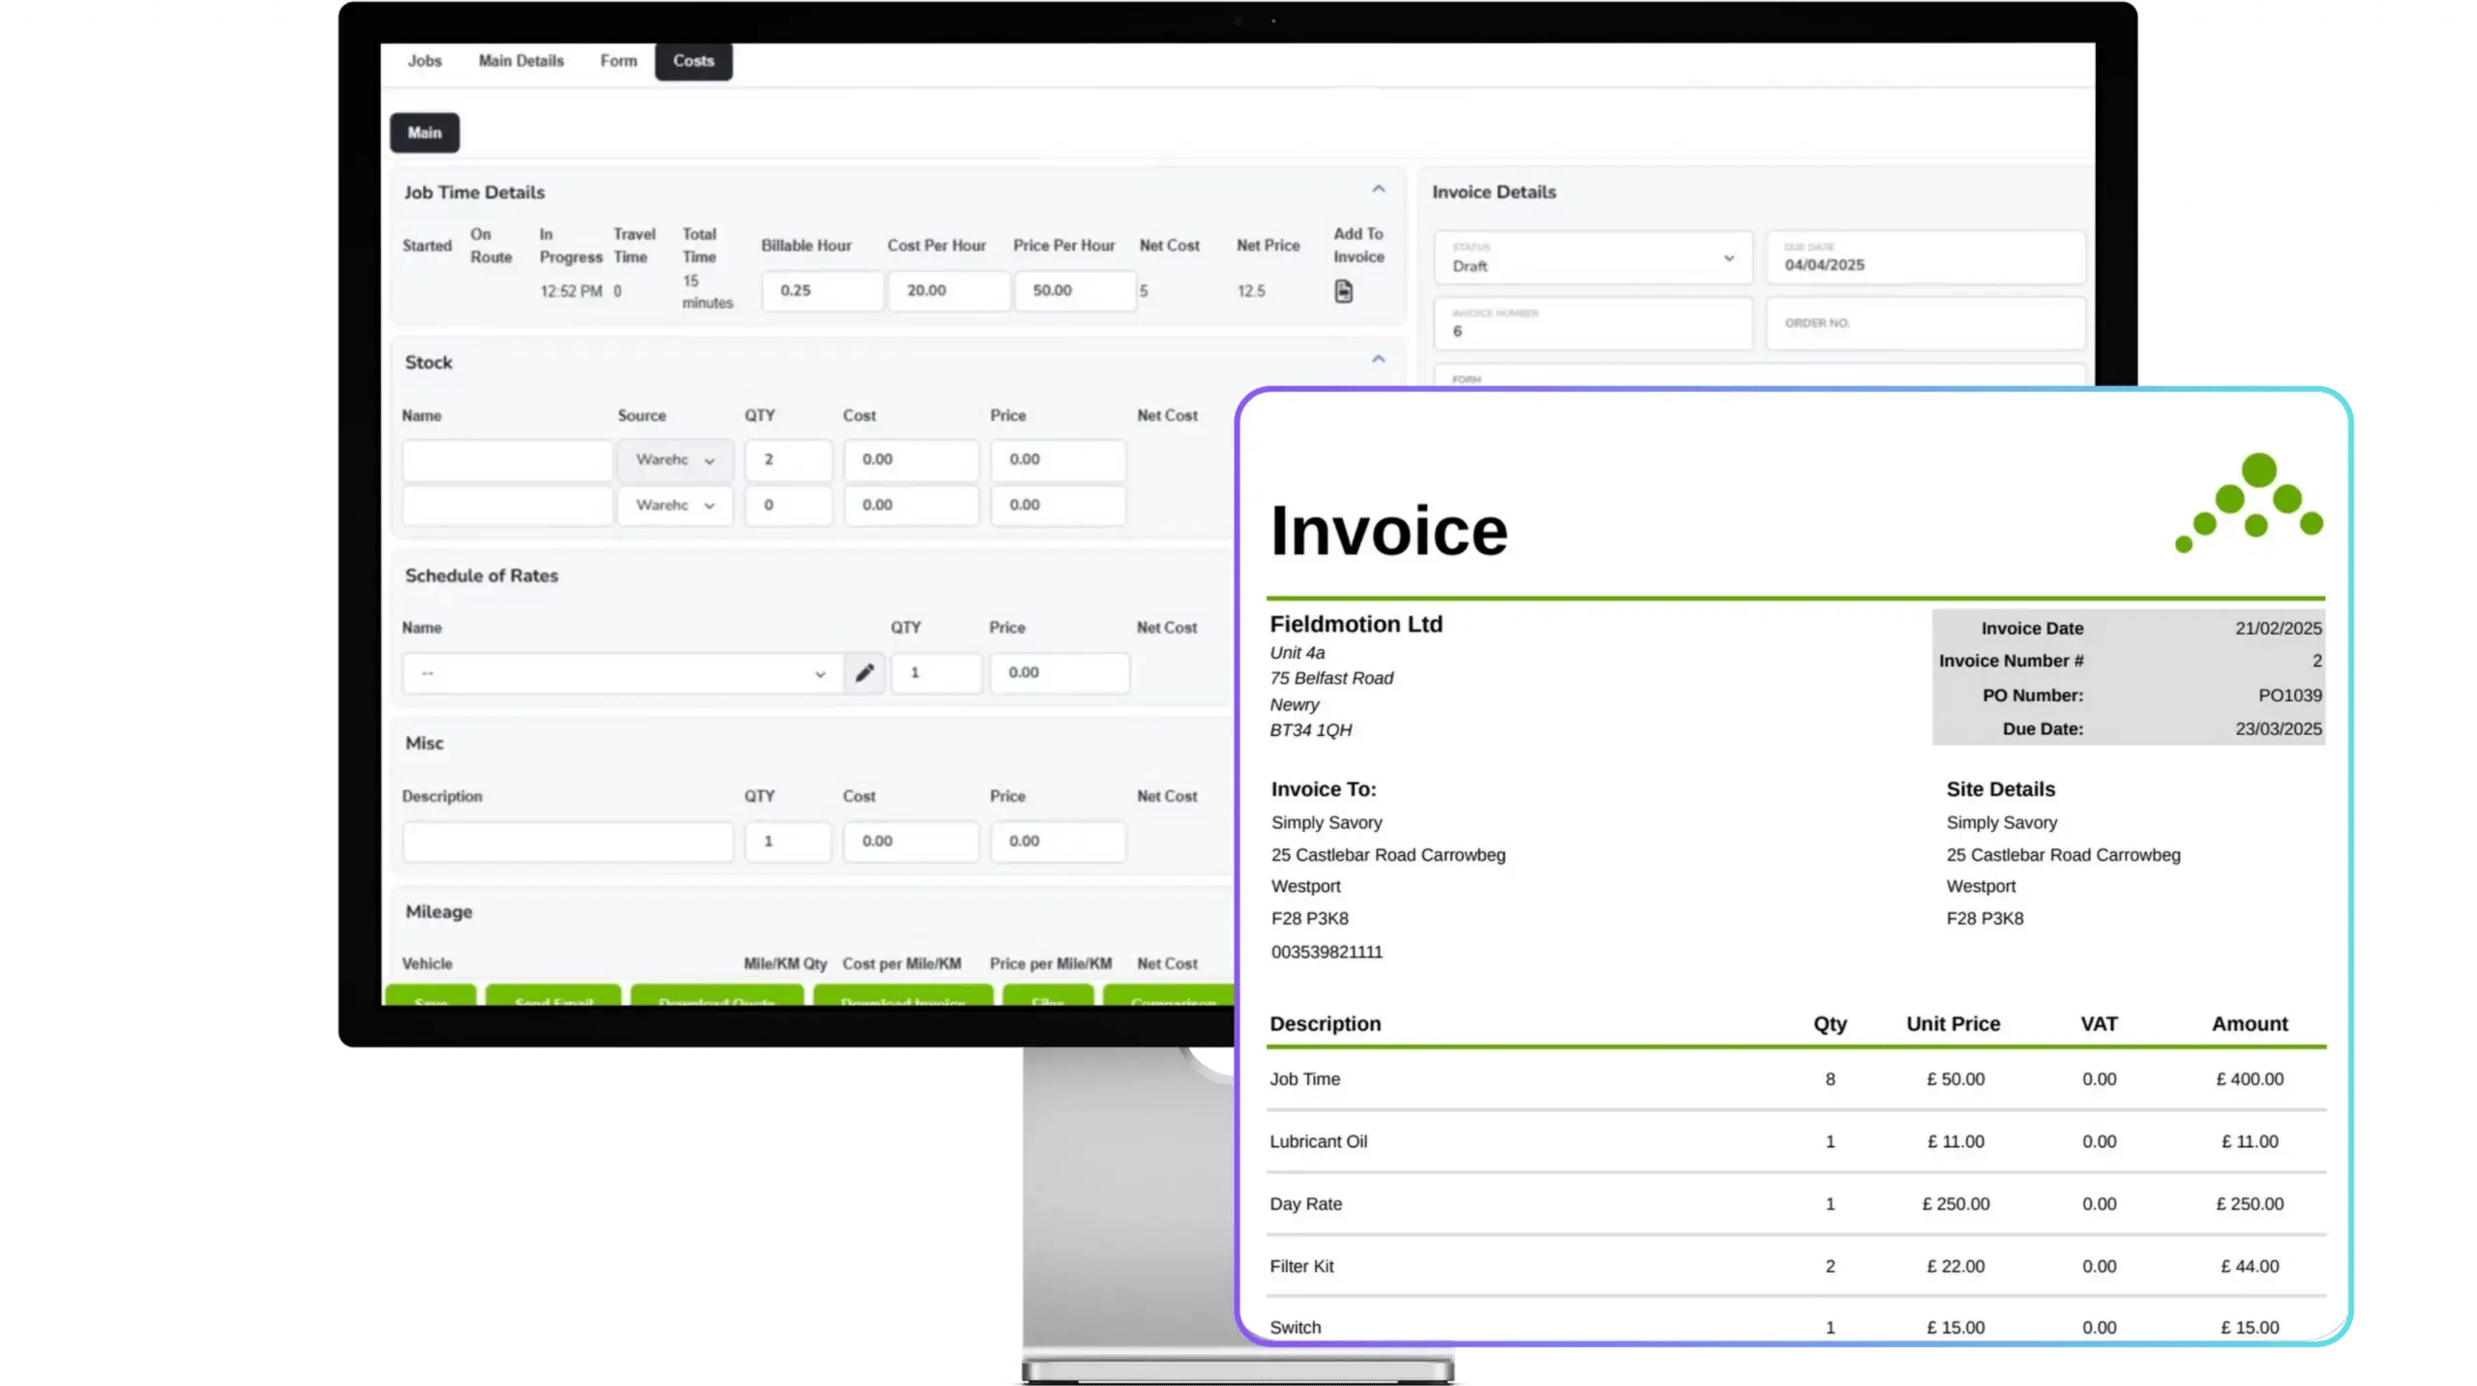Click the Add To Invoice document icon
2477x1386 pixels.
[1343, 291]
